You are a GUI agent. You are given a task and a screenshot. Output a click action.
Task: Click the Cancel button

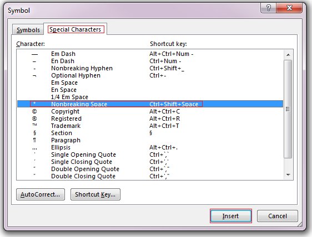278,216
